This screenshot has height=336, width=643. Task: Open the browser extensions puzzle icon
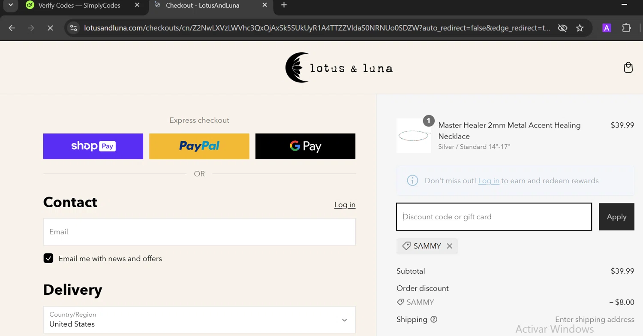pos(626,28)
